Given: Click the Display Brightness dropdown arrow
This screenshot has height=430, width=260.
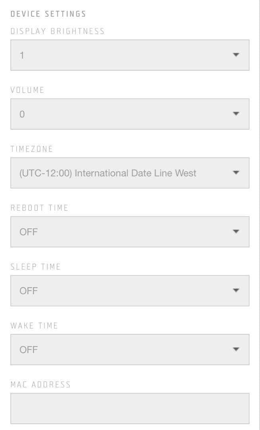Looking at the screenshot, I should click(236, 55).
